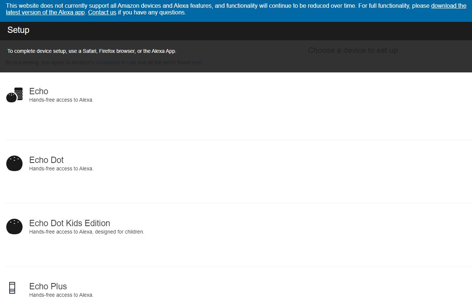This screenshot has height=303, width=472.
Task: Select the Echo Dot device title
Action: [47, 160]
